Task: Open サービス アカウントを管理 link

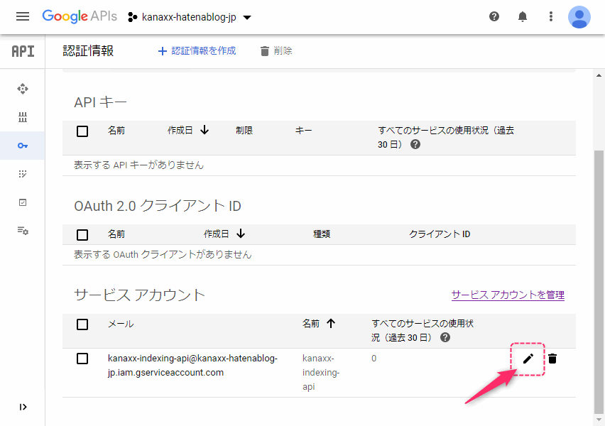Action: pyautogui.click(x=508, y=295)
